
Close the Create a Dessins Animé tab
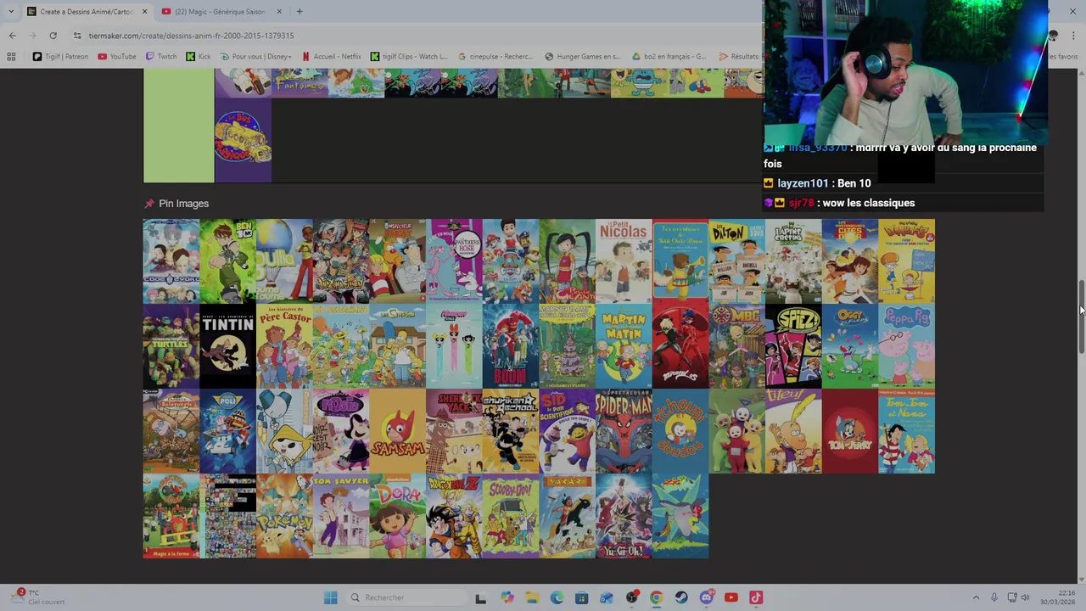144,11
